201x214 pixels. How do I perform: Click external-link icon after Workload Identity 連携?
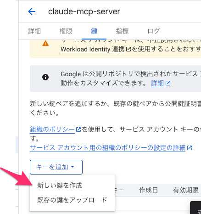pos(128,49)
